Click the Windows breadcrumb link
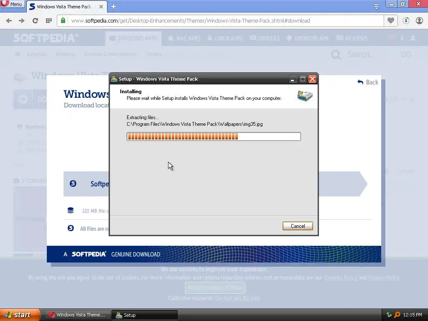428x321 pixels. pos(65,54)
